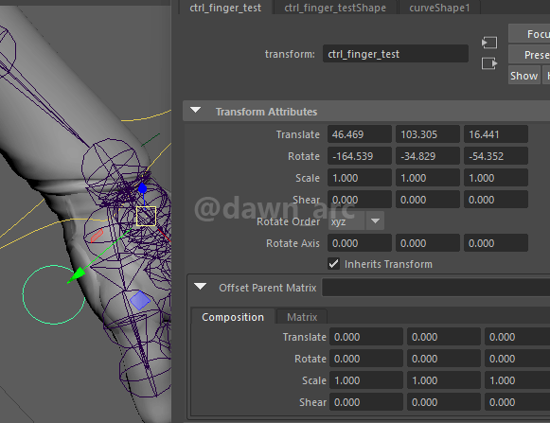Collapse the Transform Attributes section
Viewport: 550px width, 423px height.
point(195,111)
